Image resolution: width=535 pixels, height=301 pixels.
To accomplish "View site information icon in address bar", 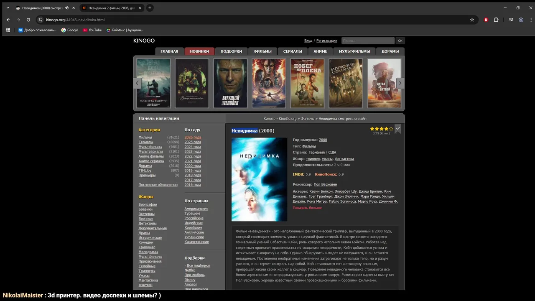I will [40, 20].
